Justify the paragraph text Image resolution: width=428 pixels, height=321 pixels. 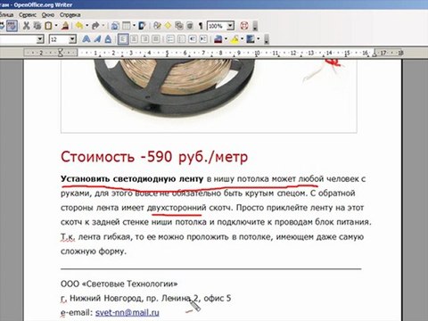(156, 39)
